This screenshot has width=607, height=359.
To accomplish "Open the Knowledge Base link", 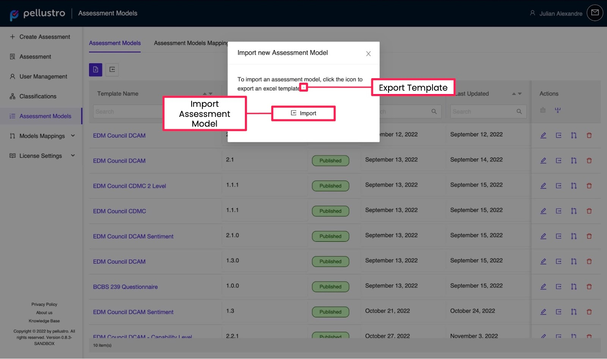I will pyautogui.click(x=44, y=321).
